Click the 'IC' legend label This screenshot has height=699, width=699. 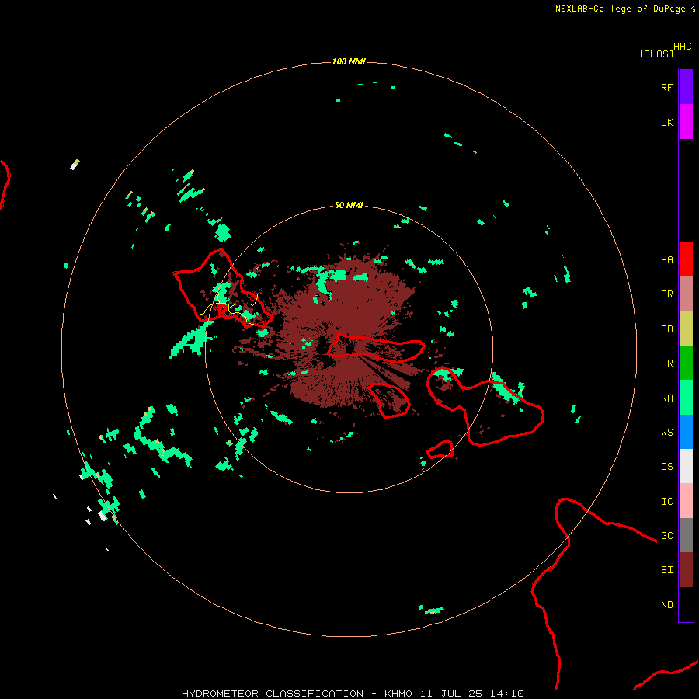coord(666,501)
